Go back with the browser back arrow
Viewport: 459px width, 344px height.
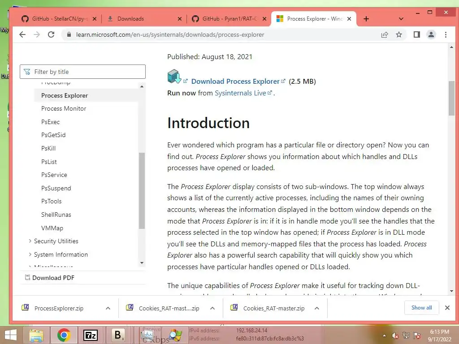point(22,34)
